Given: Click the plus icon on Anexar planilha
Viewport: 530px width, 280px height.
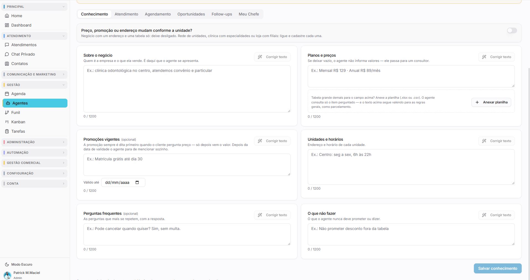Looking at the screenshot, I should click(477, 102).
